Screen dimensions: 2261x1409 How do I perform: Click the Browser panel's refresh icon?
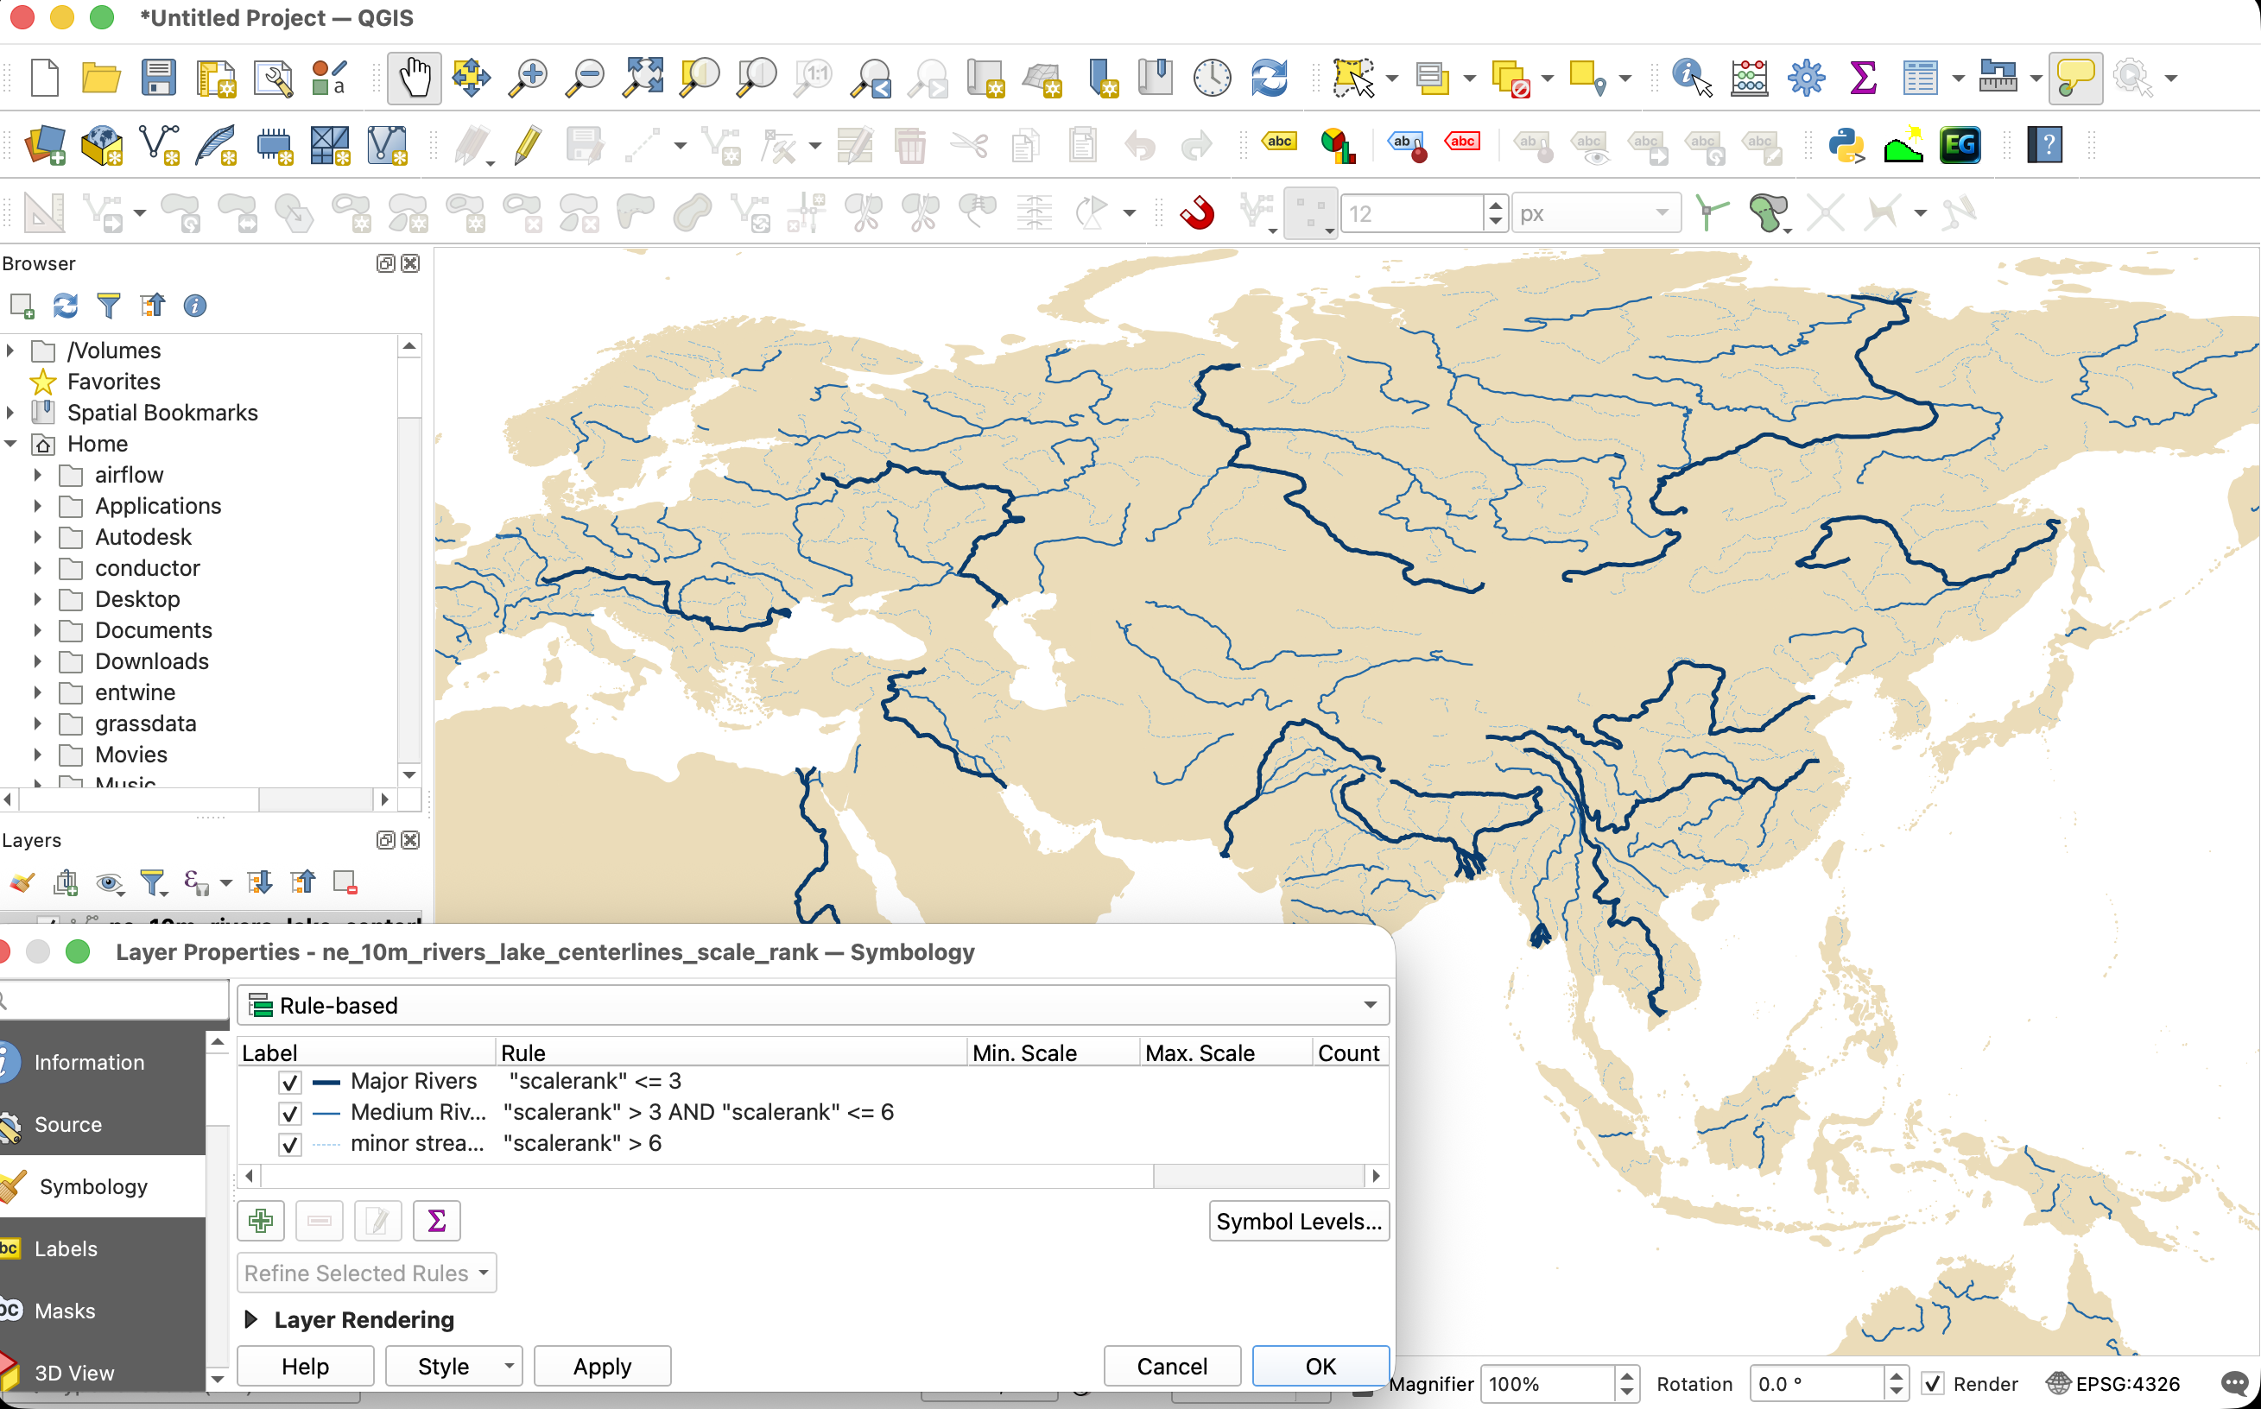[66, 306]
